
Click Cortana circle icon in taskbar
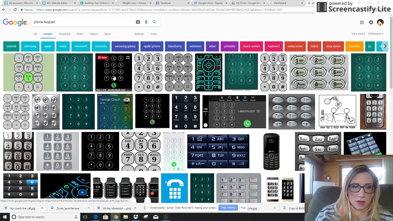14,217
